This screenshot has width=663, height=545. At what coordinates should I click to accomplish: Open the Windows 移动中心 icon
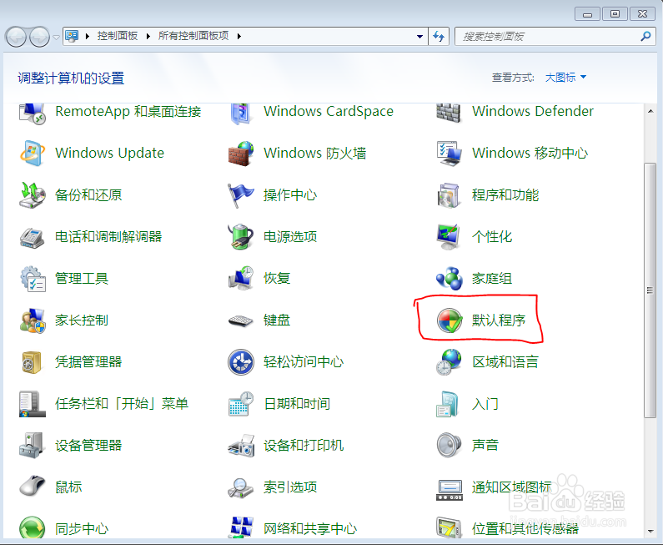point(449,153)
